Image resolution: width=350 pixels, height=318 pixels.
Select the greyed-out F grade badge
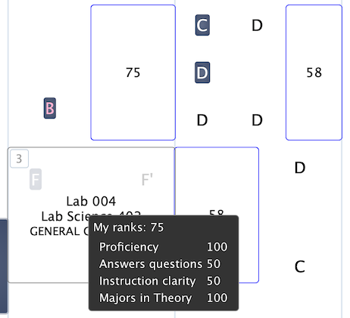click(36, 179)
